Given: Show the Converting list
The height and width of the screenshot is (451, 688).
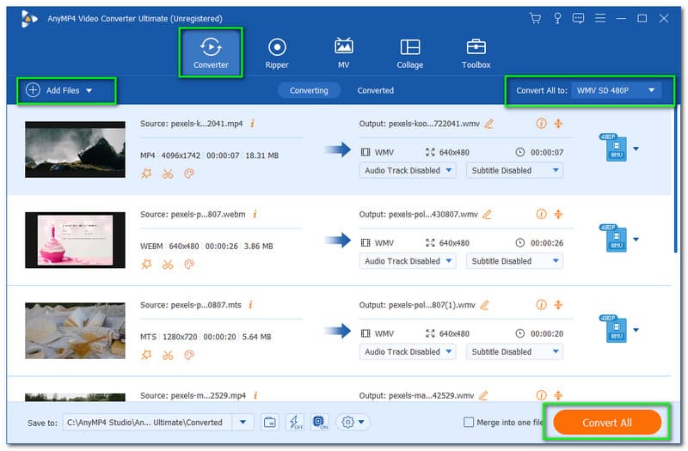Looking at the screenshot, I should click(309, 90).
